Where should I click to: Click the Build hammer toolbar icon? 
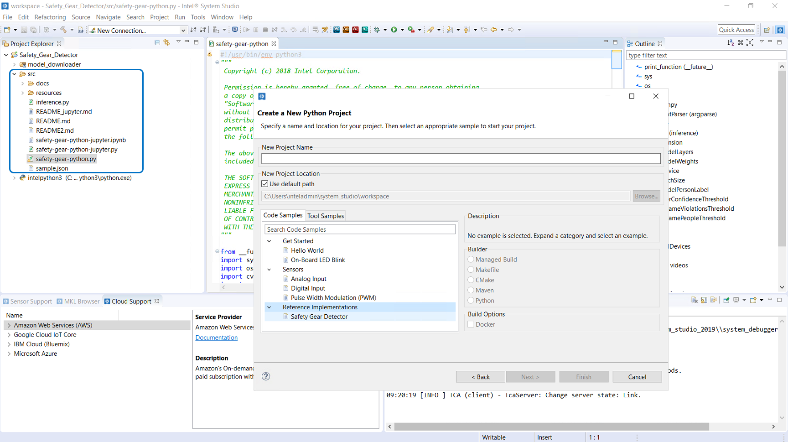point(63,30)
